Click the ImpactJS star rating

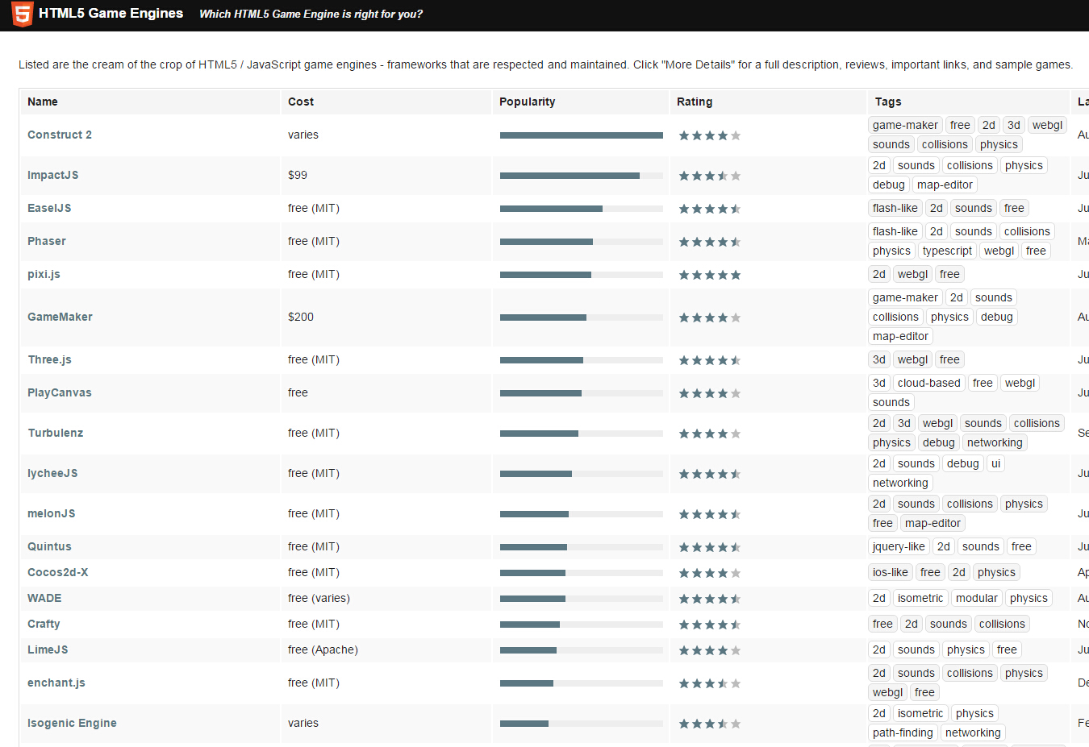coord(710,176)
